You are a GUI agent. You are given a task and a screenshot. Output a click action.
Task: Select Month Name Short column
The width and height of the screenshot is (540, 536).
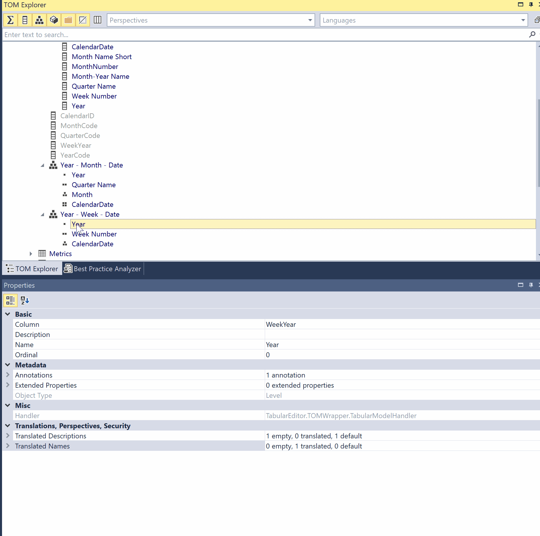[x=102, y=57]
